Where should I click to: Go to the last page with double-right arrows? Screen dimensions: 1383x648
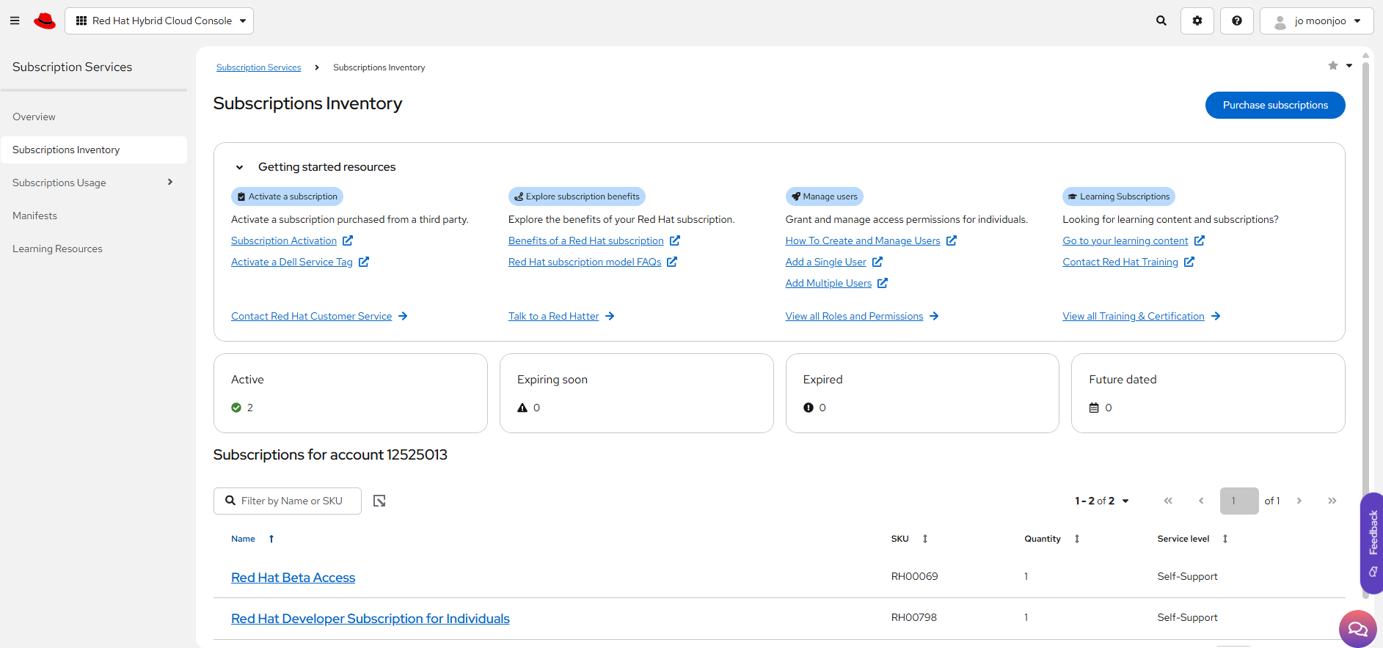click(1332, 501)
